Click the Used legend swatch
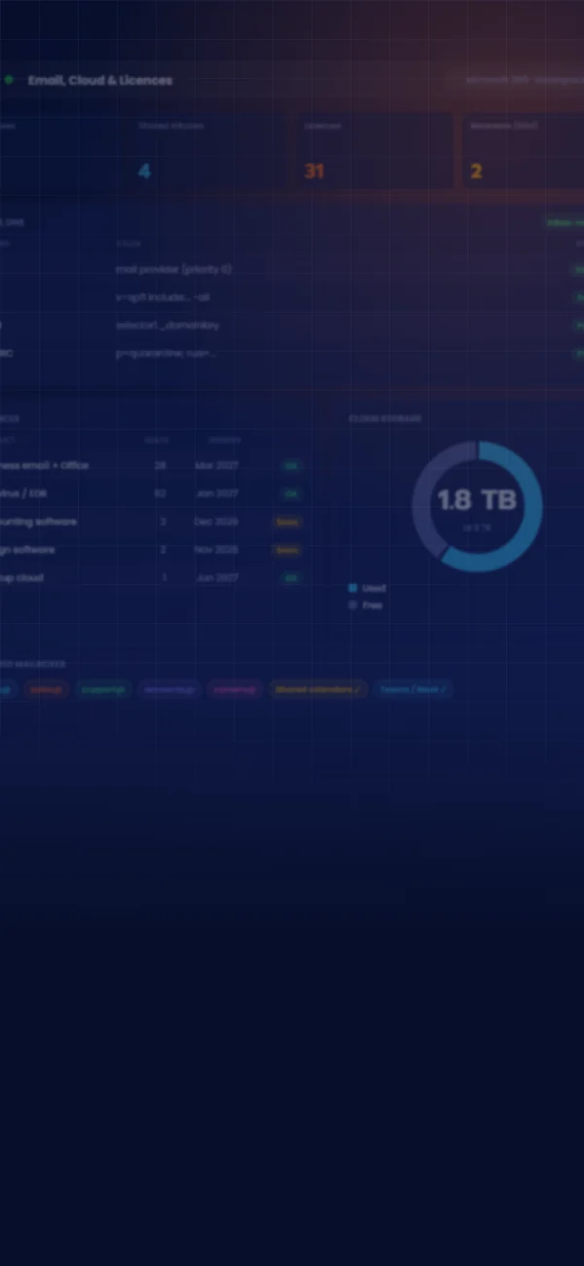The height and width of the screenshot is (1266, 584). 353,588
